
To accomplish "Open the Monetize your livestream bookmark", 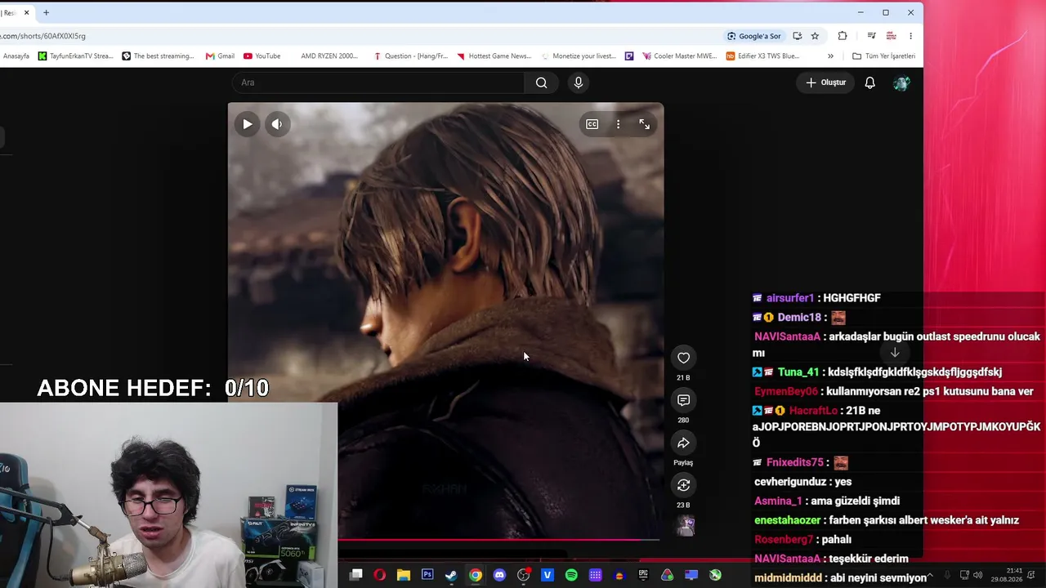I will coord(579,56).
